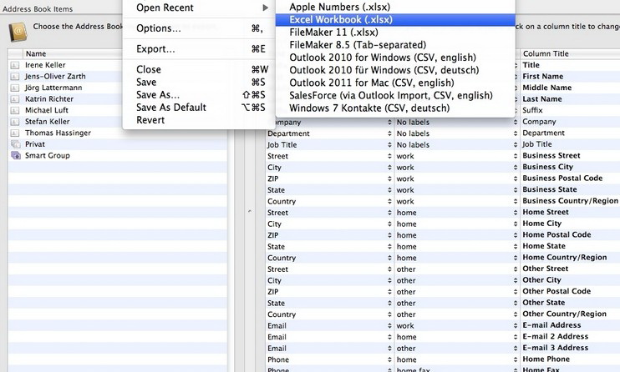The width and height of the screenshot is (620, 372).
Task: Choose SalesForce via Outlook Import preset
Action: (395, 96)
